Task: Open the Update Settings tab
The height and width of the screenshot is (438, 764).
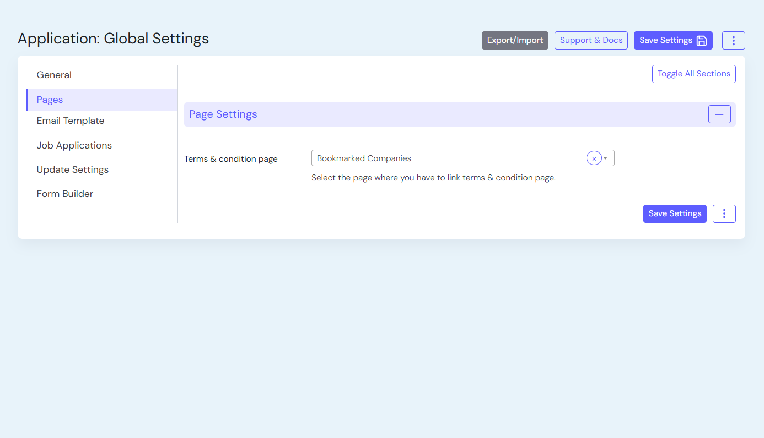Action: click(73, 169)
